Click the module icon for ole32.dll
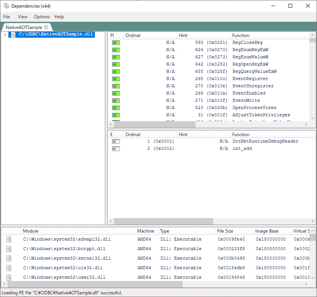The height and width of the screenshot is (297, 317). point(9,268)
